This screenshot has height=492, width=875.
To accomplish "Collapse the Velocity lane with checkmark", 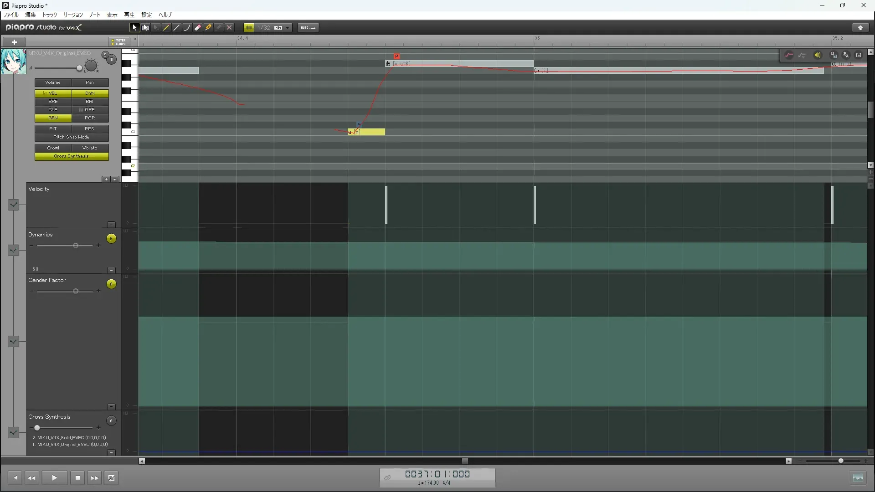I will tap(14, 205).
